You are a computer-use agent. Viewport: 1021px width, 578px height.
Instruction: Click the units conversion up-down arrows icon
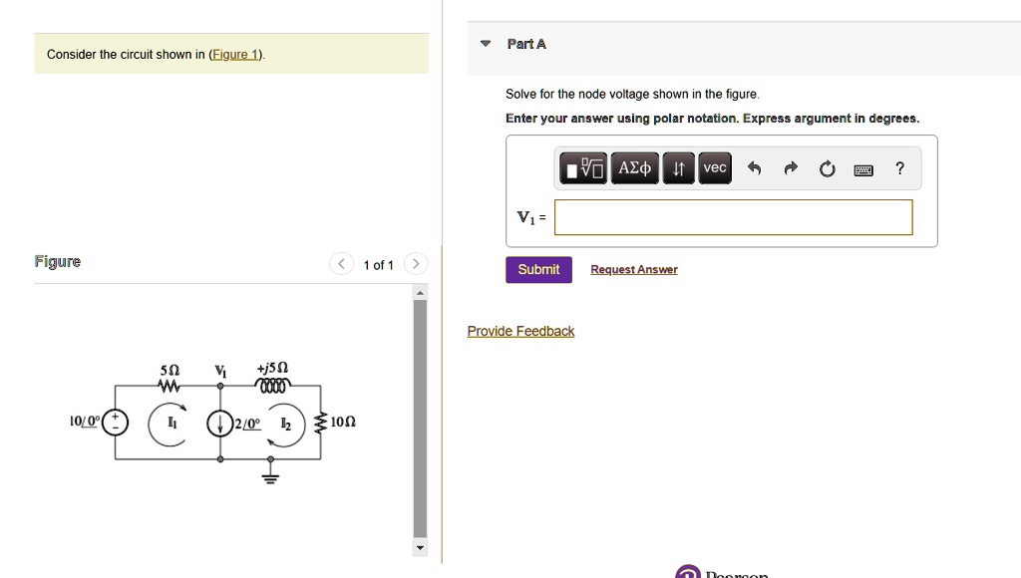[678, 167]
